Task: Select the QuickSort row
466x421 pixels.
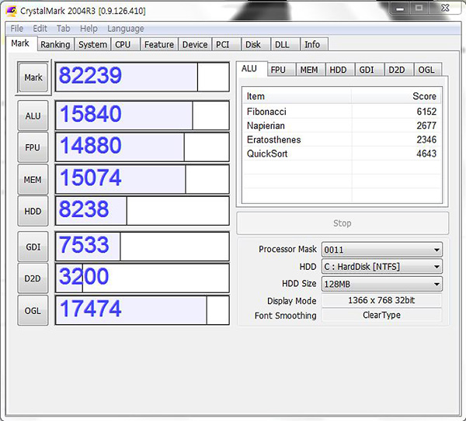Action: point(342,154)
